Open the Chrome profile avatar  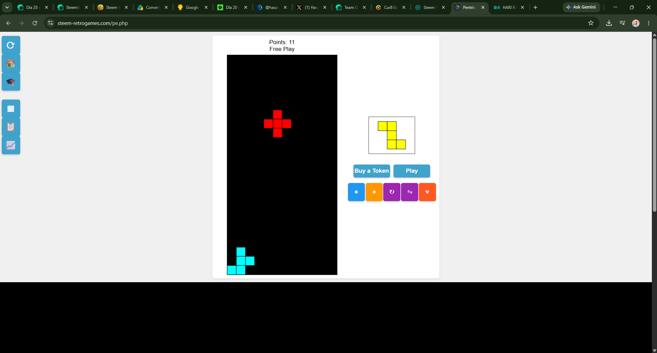pos(636,23)
